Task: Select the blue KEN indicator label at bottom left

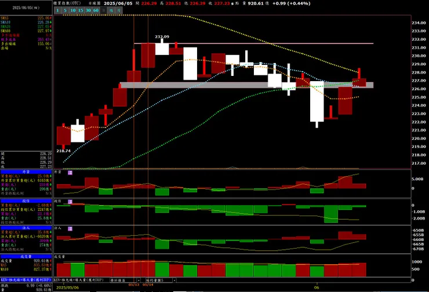Action: coord(26,280)
